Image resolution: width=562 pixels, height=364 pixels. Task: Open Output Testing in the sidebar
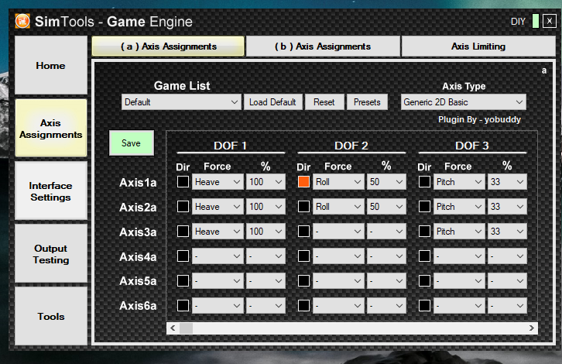[51, 254]
